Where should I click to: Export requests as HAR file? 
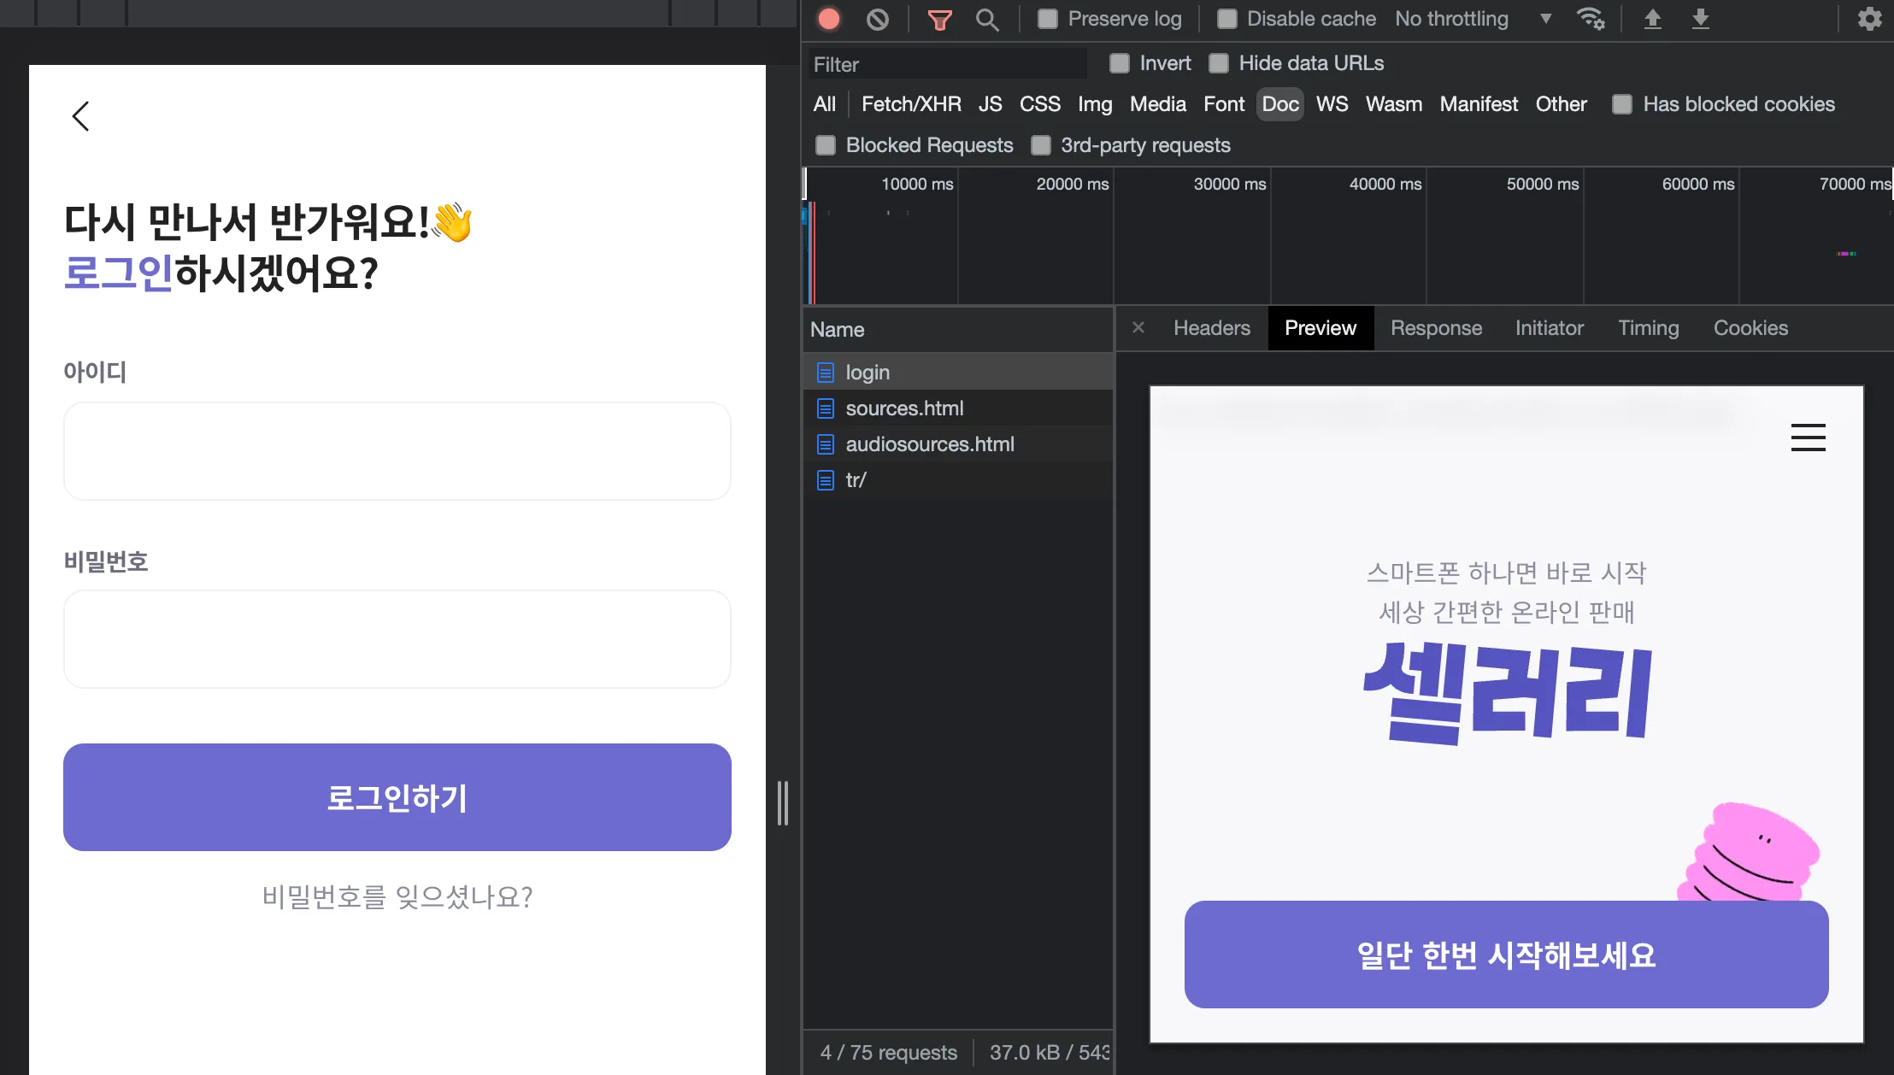[1702, 19]
